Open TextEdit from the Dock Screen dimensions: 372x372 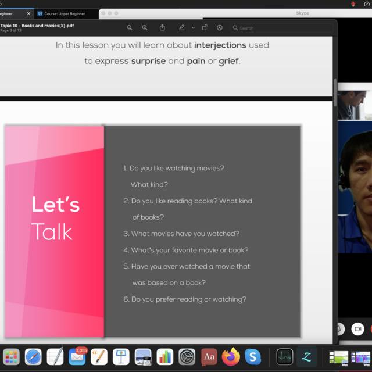click(55, 356)
